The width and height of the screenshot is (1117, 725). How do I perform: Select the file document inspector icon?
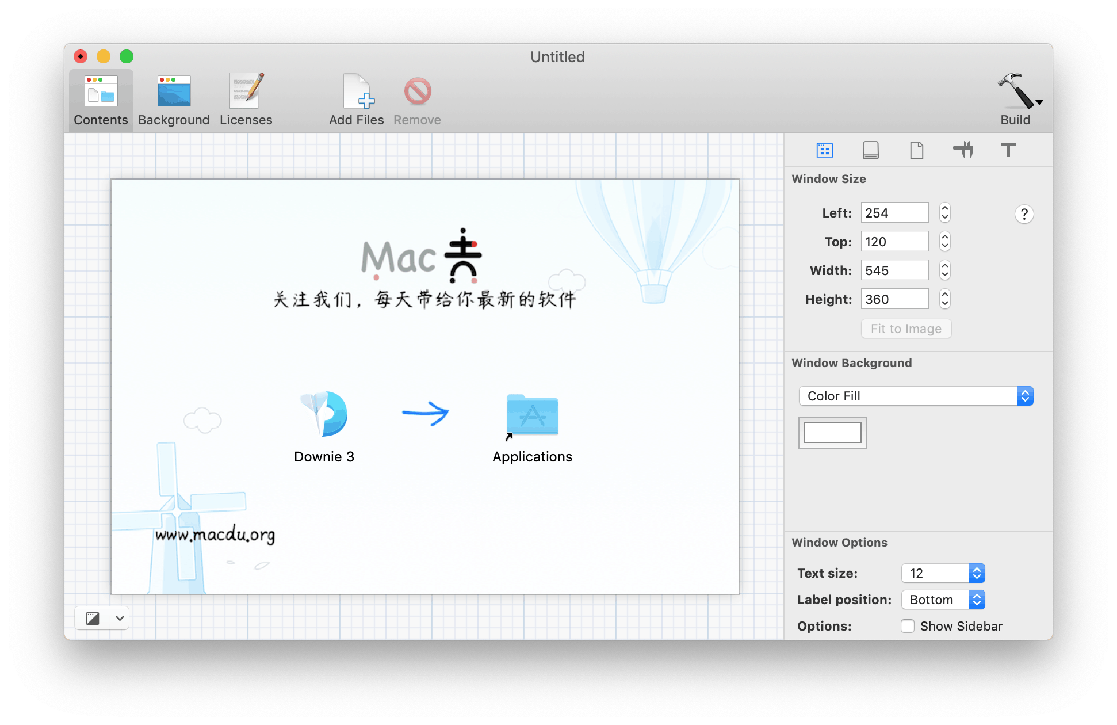917,150
